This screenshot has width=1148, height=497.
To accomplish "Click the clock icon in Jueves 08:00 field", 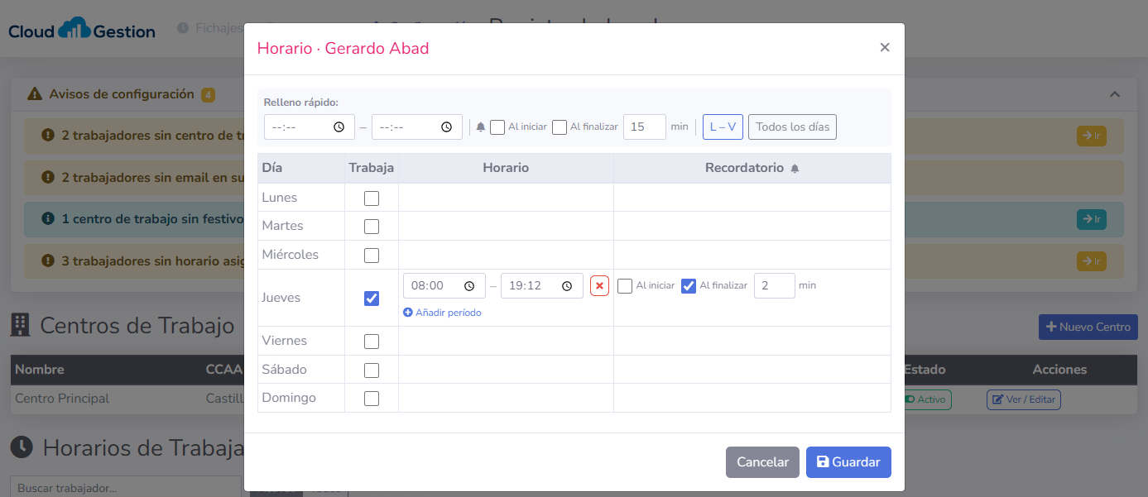I will [469, 286].
